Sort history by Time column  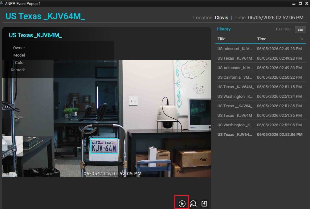pos(262,39)
